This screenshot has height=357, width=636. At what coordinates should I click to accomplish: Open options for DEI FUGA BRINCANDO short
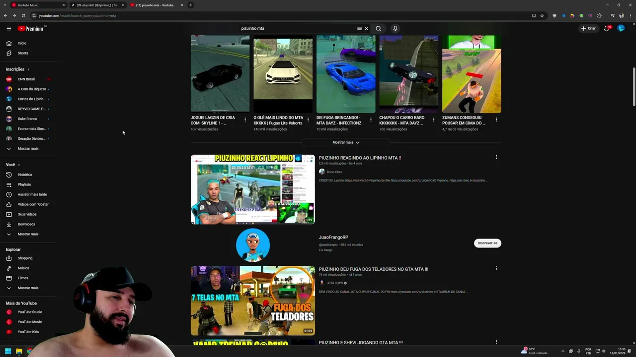tap(371, 119)
